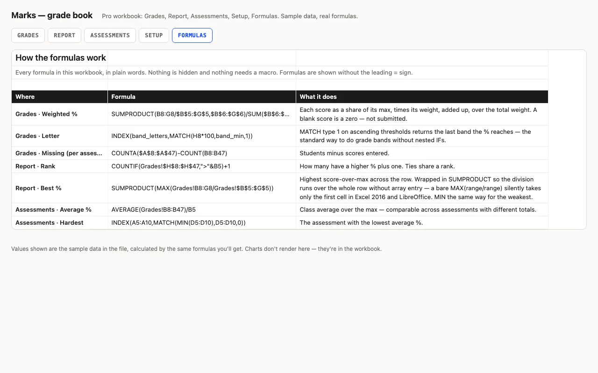Click the 'Assessments · Hardest' cell
Viewport: 598px width, 373px height.
point(60,223)
